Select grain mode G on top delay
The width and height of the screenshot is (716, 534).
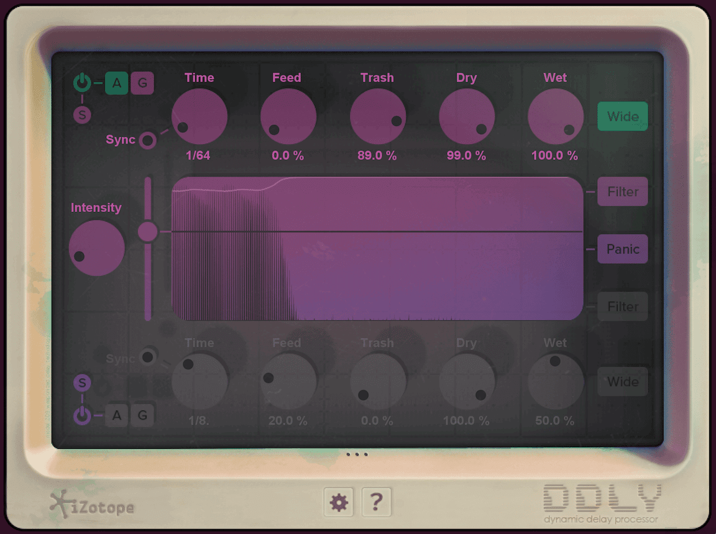[142, 83]
